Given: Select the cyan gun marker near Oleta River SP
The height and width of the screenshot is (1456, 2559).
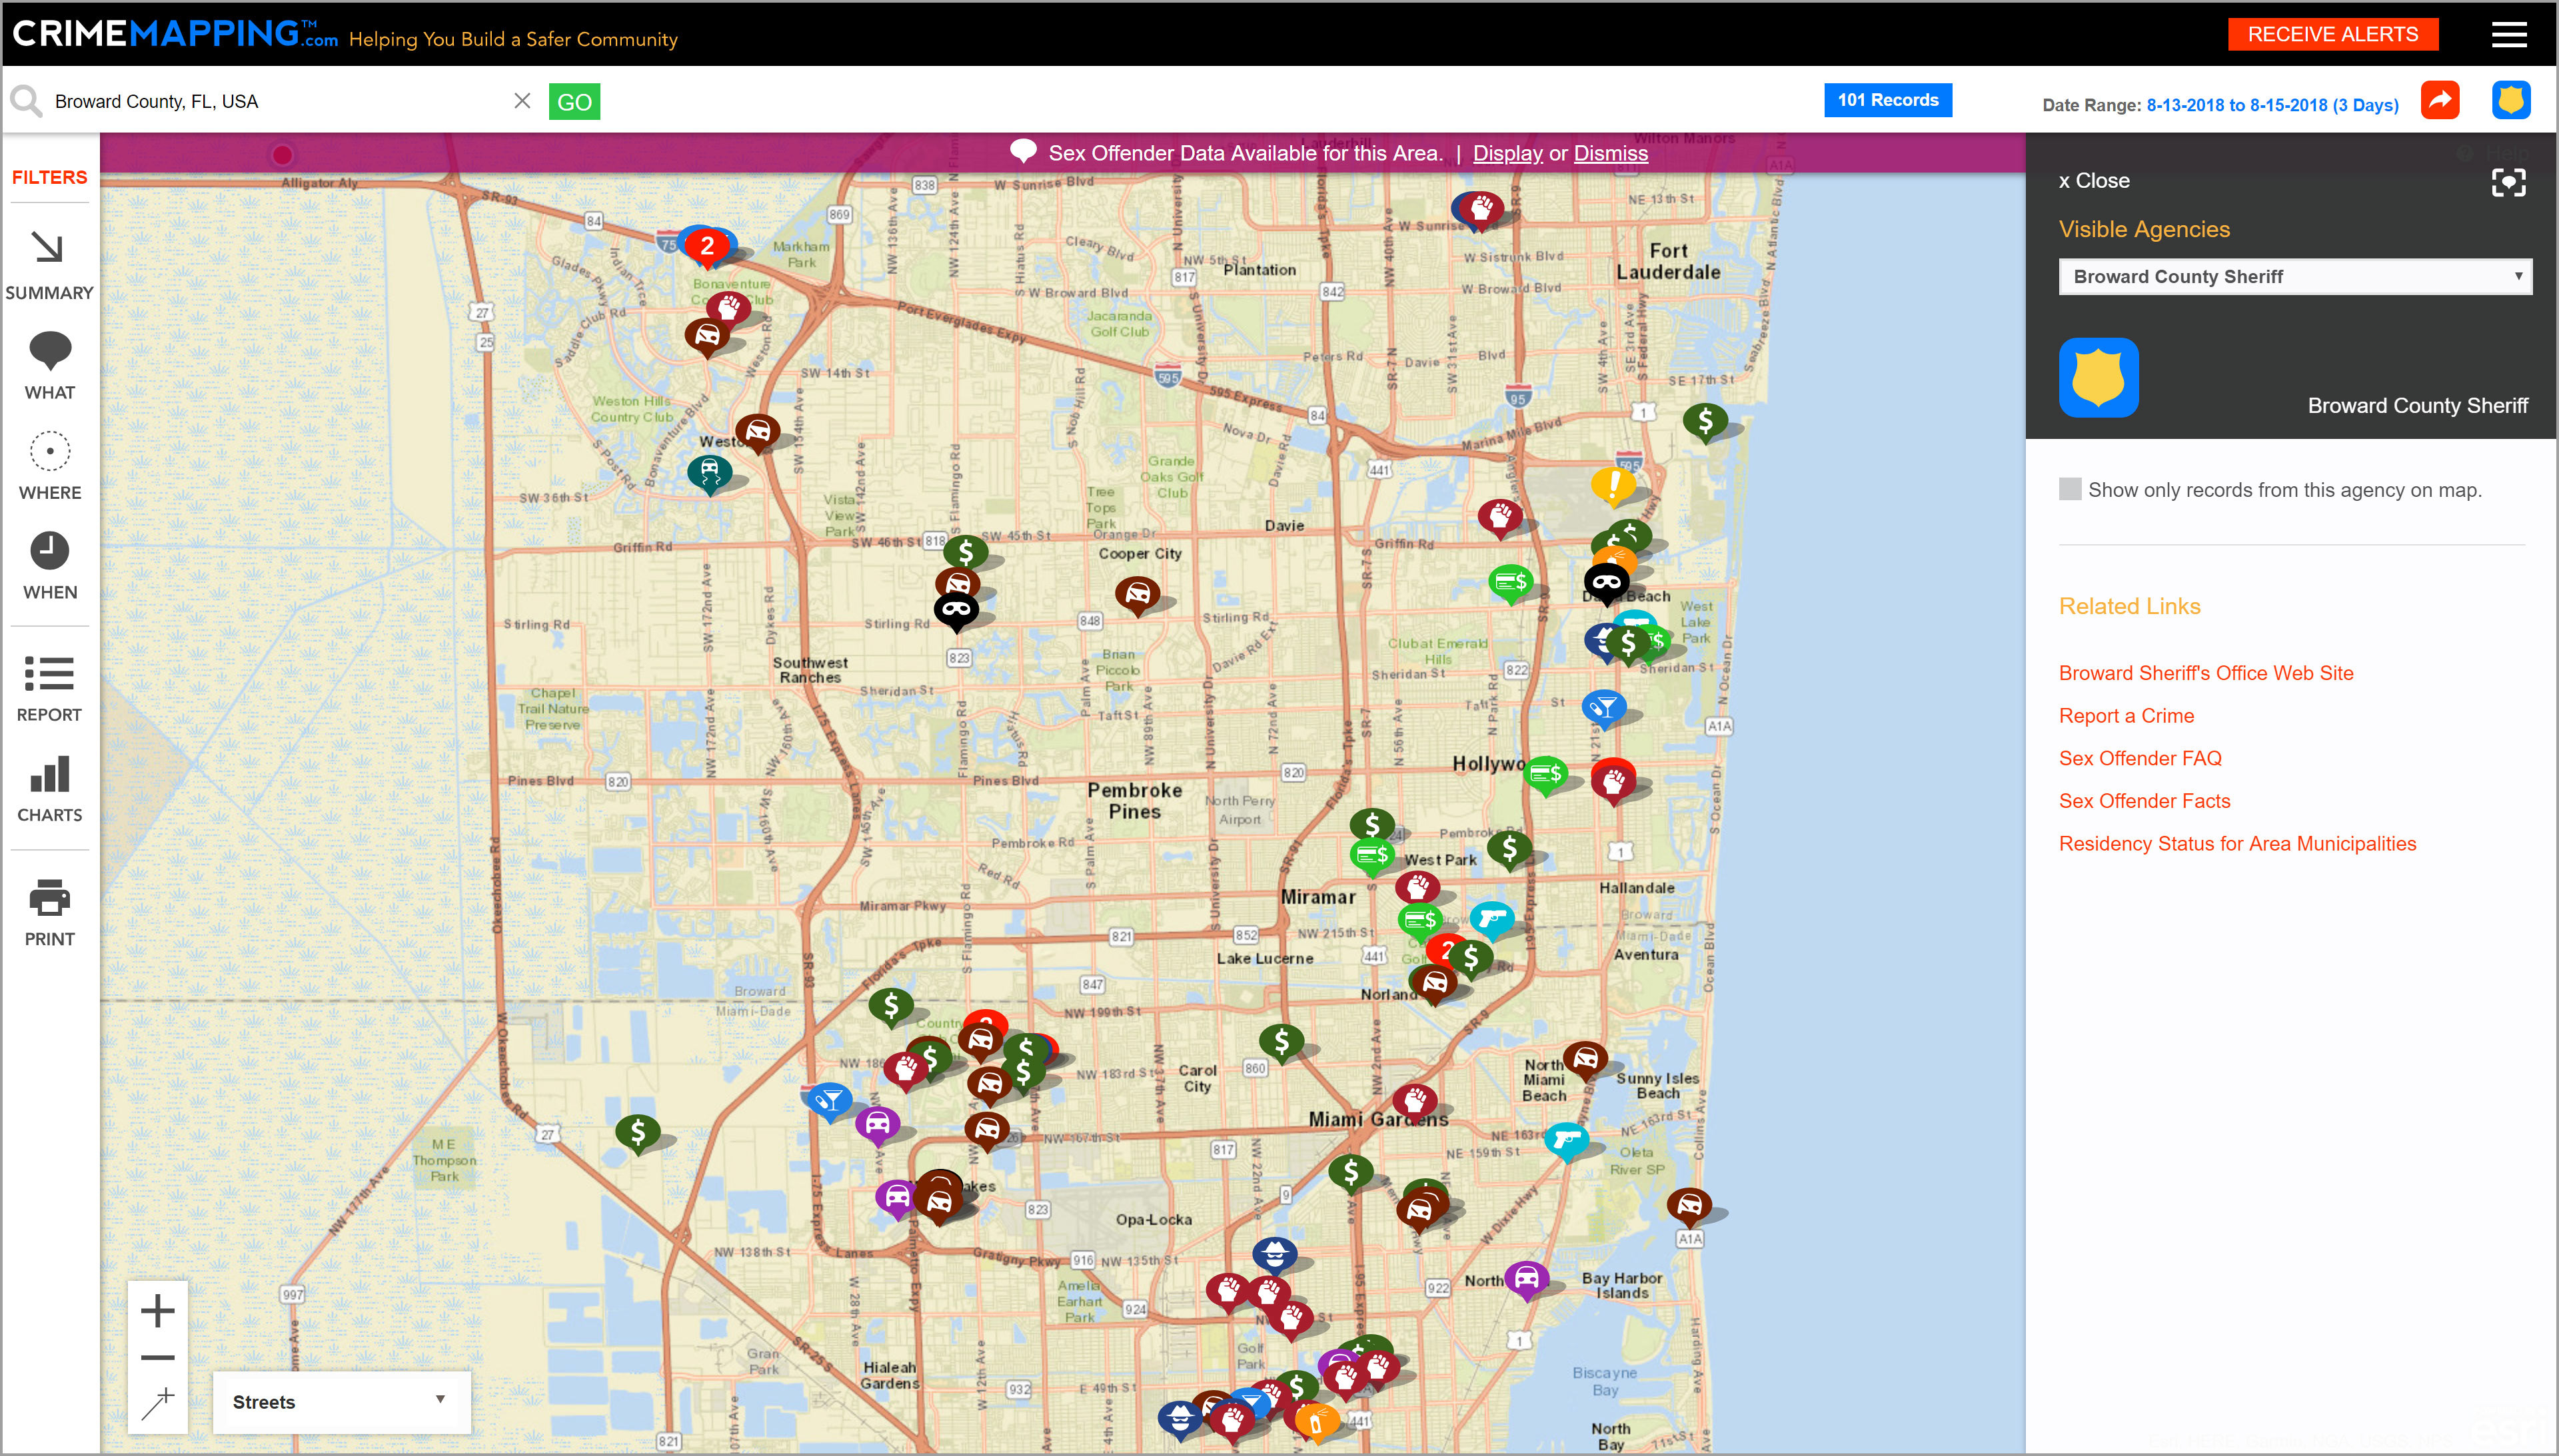Looking at the screenshot, I should click(1565, 1140).
